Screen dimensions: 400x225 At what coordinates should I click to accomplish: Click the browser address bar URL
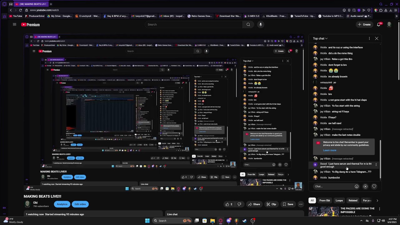[x=44, y=10]
